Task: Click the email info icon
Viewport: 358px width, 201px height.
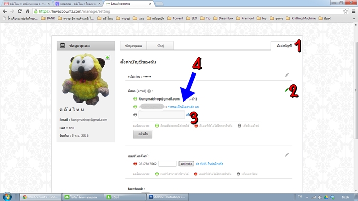Action: (x=149, y=91)
